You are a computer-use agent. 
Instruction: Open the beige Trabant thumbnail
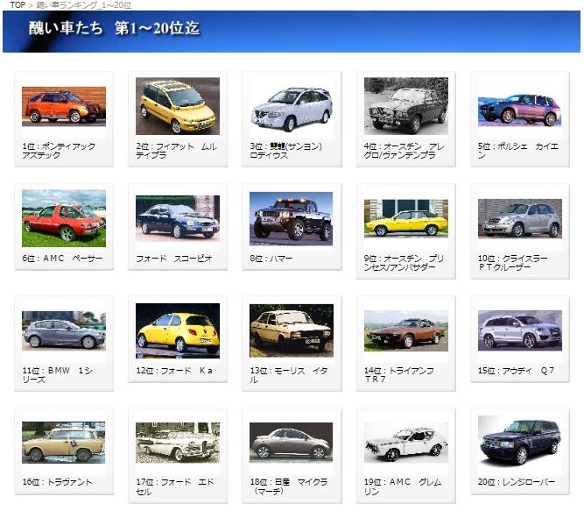coord(64,443)
